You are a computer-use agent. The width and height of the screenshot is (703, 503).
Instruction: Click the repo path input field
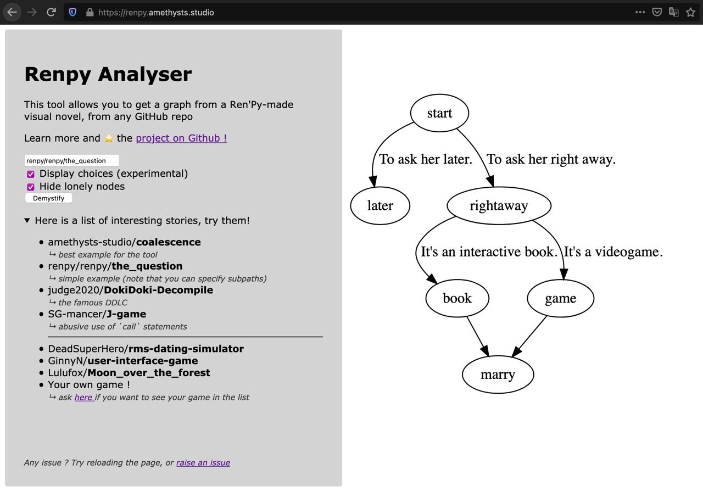click(71, 160)
